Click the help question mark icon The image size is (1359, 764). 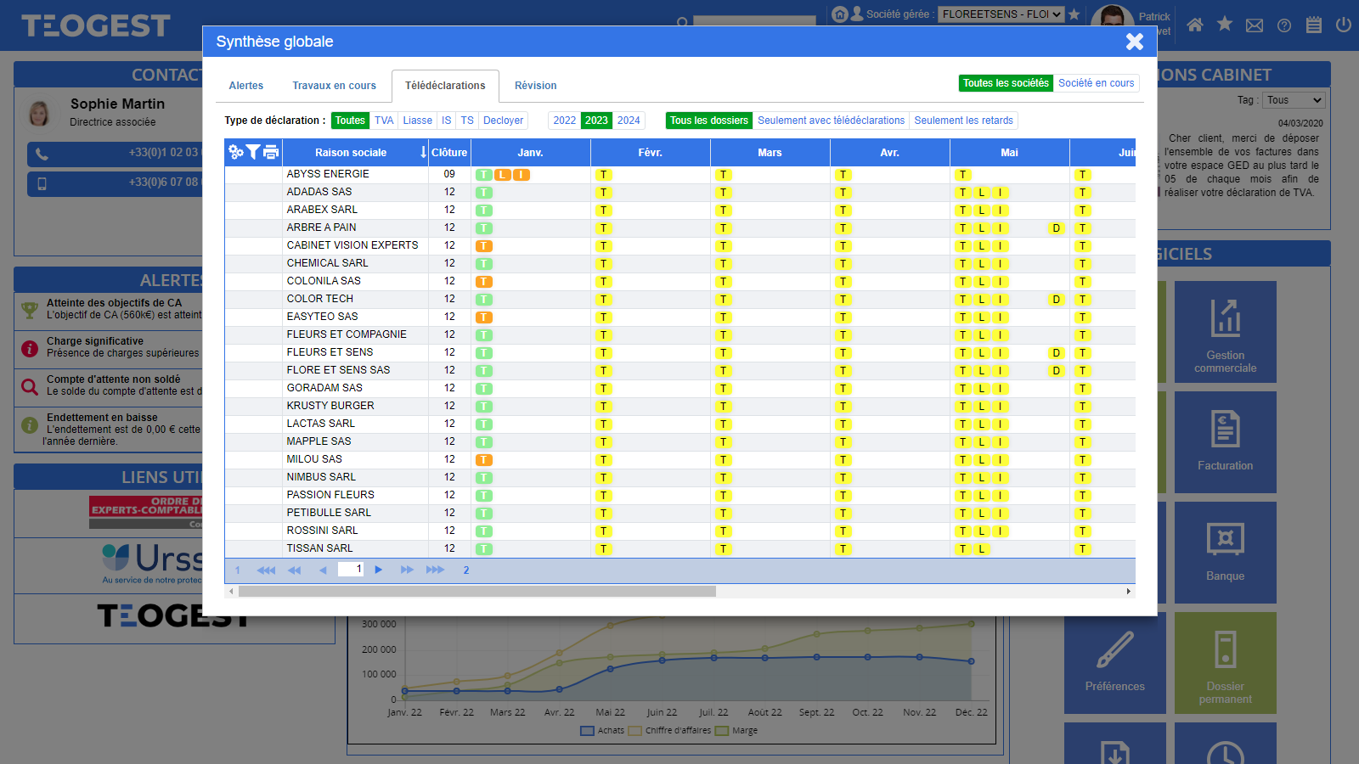tap(1284, 25)
